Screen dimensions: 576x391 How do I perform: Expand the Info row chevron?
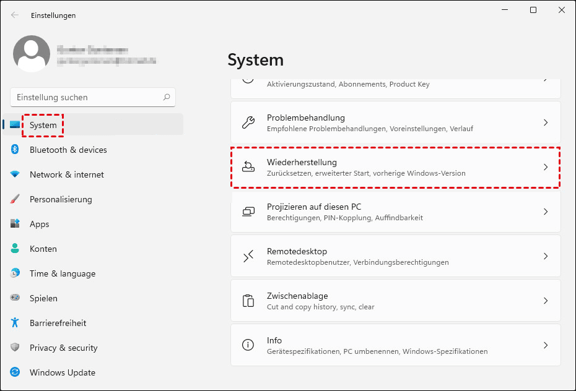click(546, 345)
